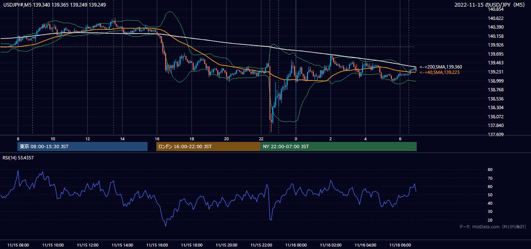Click the bottom date label 11/16 04:00

click(365, 245)
